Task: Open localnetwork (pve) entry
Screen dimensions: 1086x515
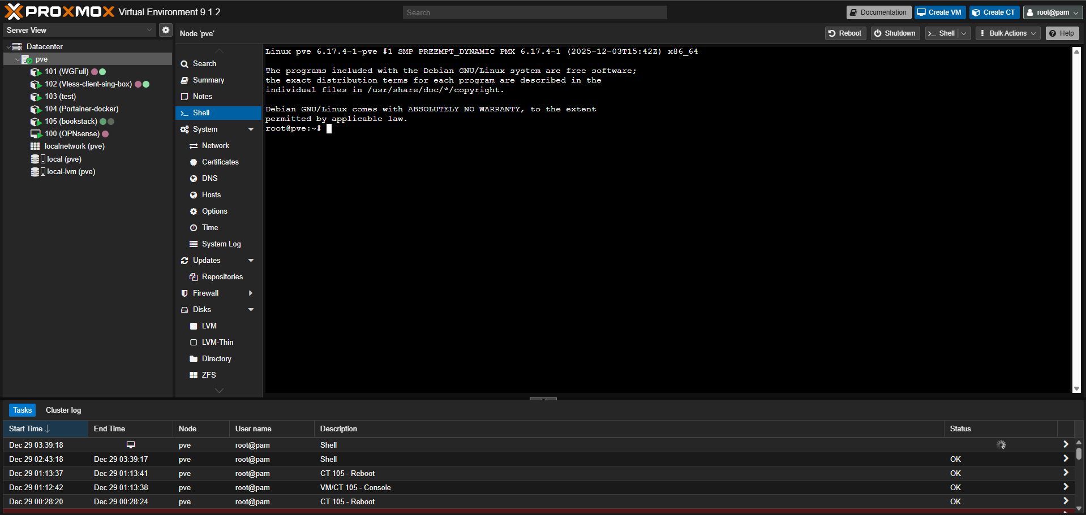Action: click(x=74, y=146)
